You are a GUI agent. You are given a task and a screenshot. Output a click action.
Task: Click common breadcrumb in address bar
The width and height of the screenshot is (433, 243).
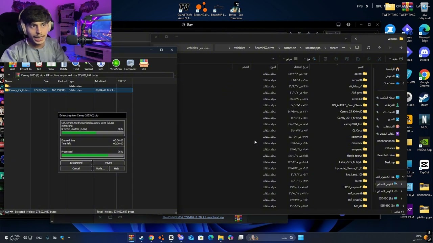pos(290,48)
